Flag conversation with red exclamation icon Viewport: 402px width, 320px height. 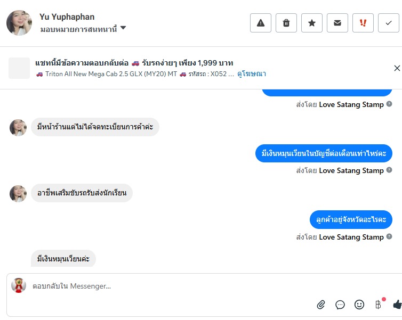click(x=363, y=23)
